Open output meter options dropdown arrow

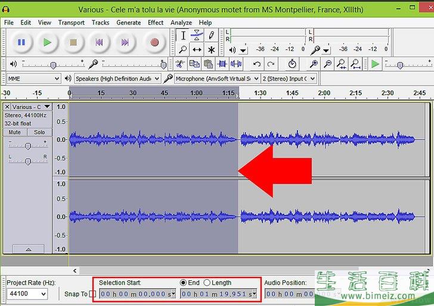click(243, 51)
